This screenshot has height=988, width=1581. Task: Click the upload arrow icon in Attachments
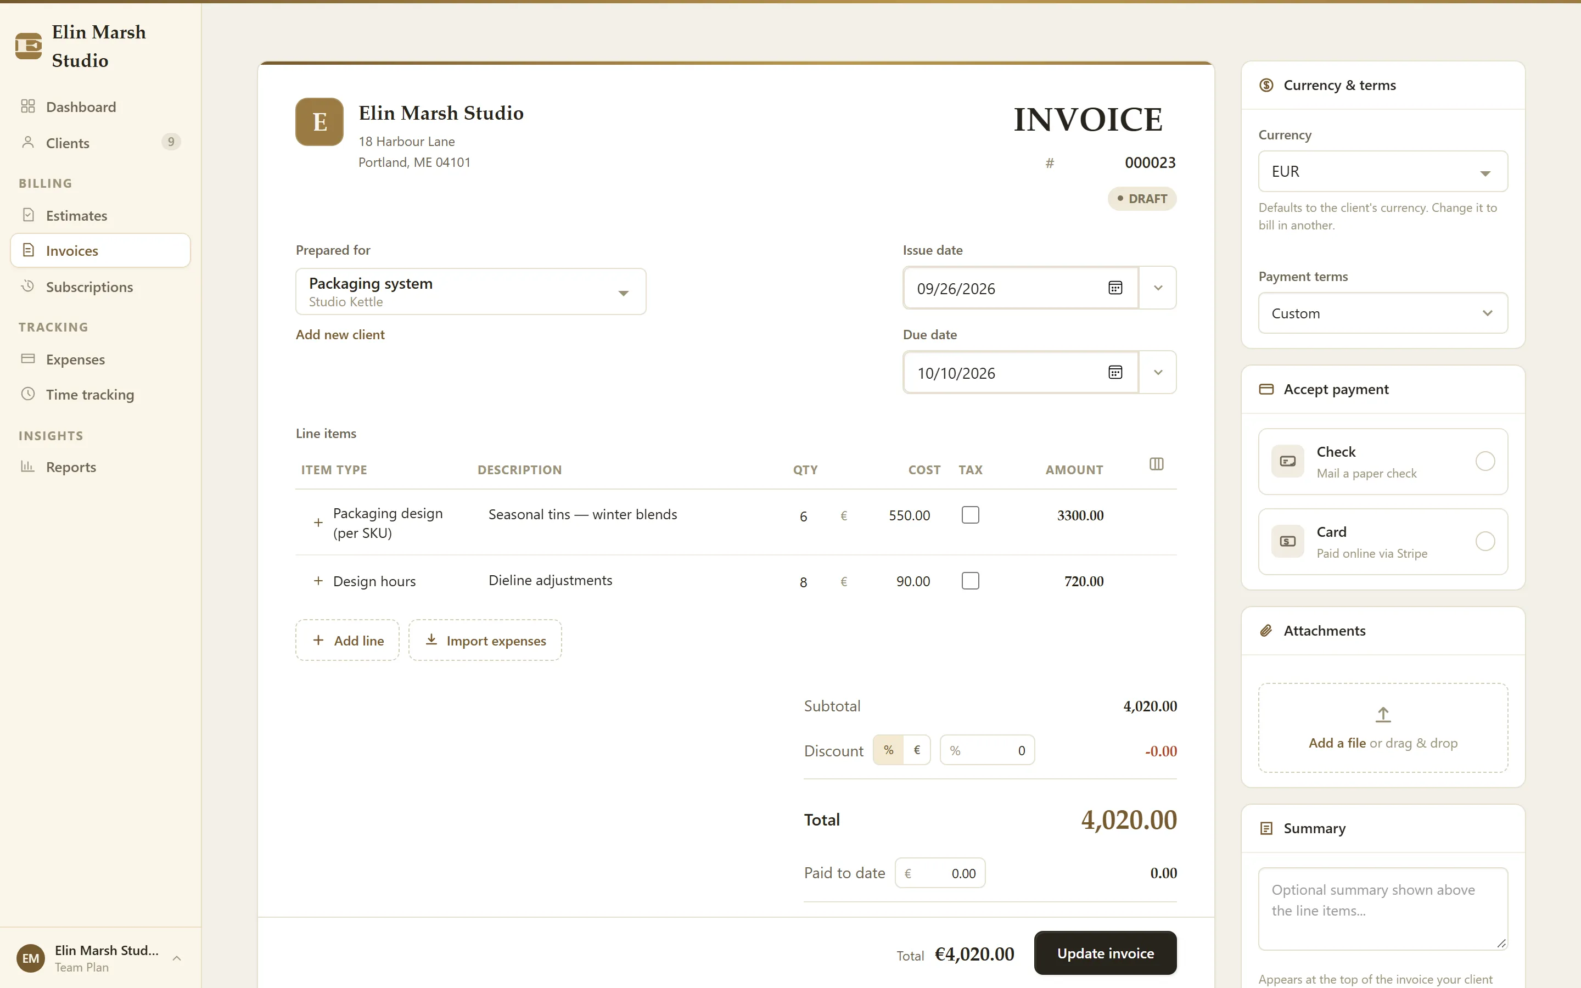pos(1383,715)
